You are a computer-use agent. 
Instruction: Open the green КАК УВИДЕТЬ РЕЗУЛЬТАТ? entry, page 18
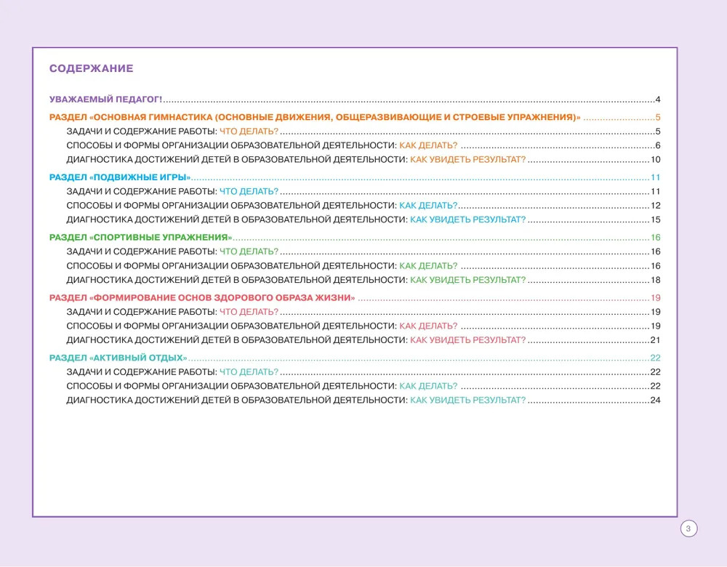(363, 280)
